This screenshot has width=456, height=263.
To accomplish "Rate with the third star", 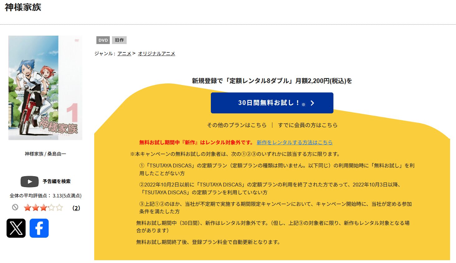I will tap(44, 208).
